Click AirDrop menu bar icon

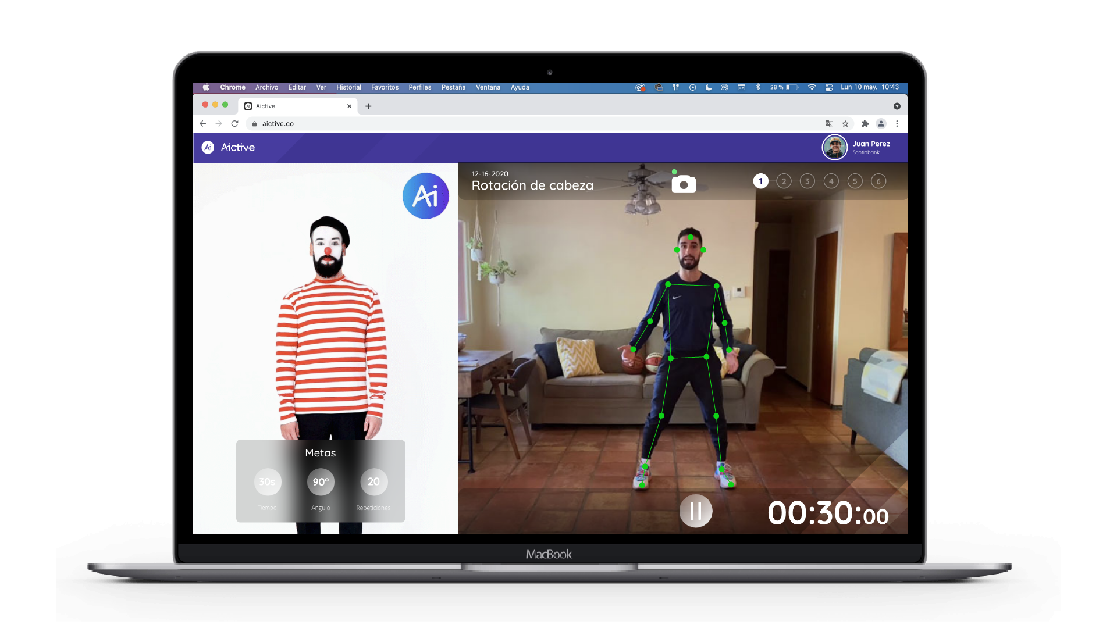click(724, 87)
